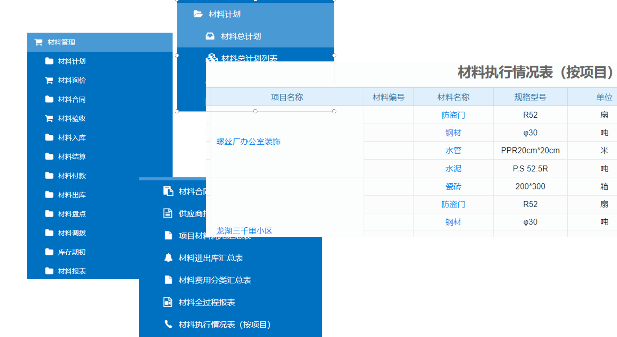Click the 规格型号 column header

tap(530, 97)
